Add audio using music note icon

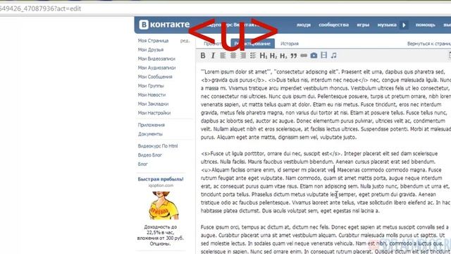pos(333,55)
